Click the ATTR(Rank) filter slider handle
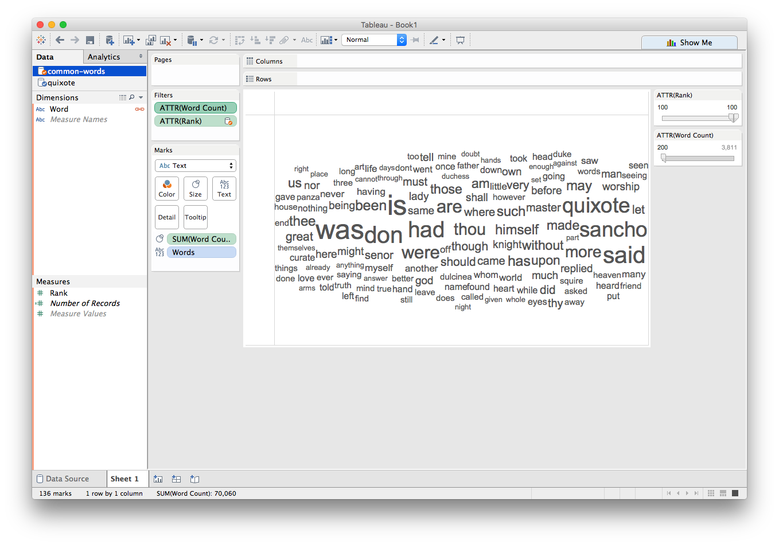 coord(733,117)
